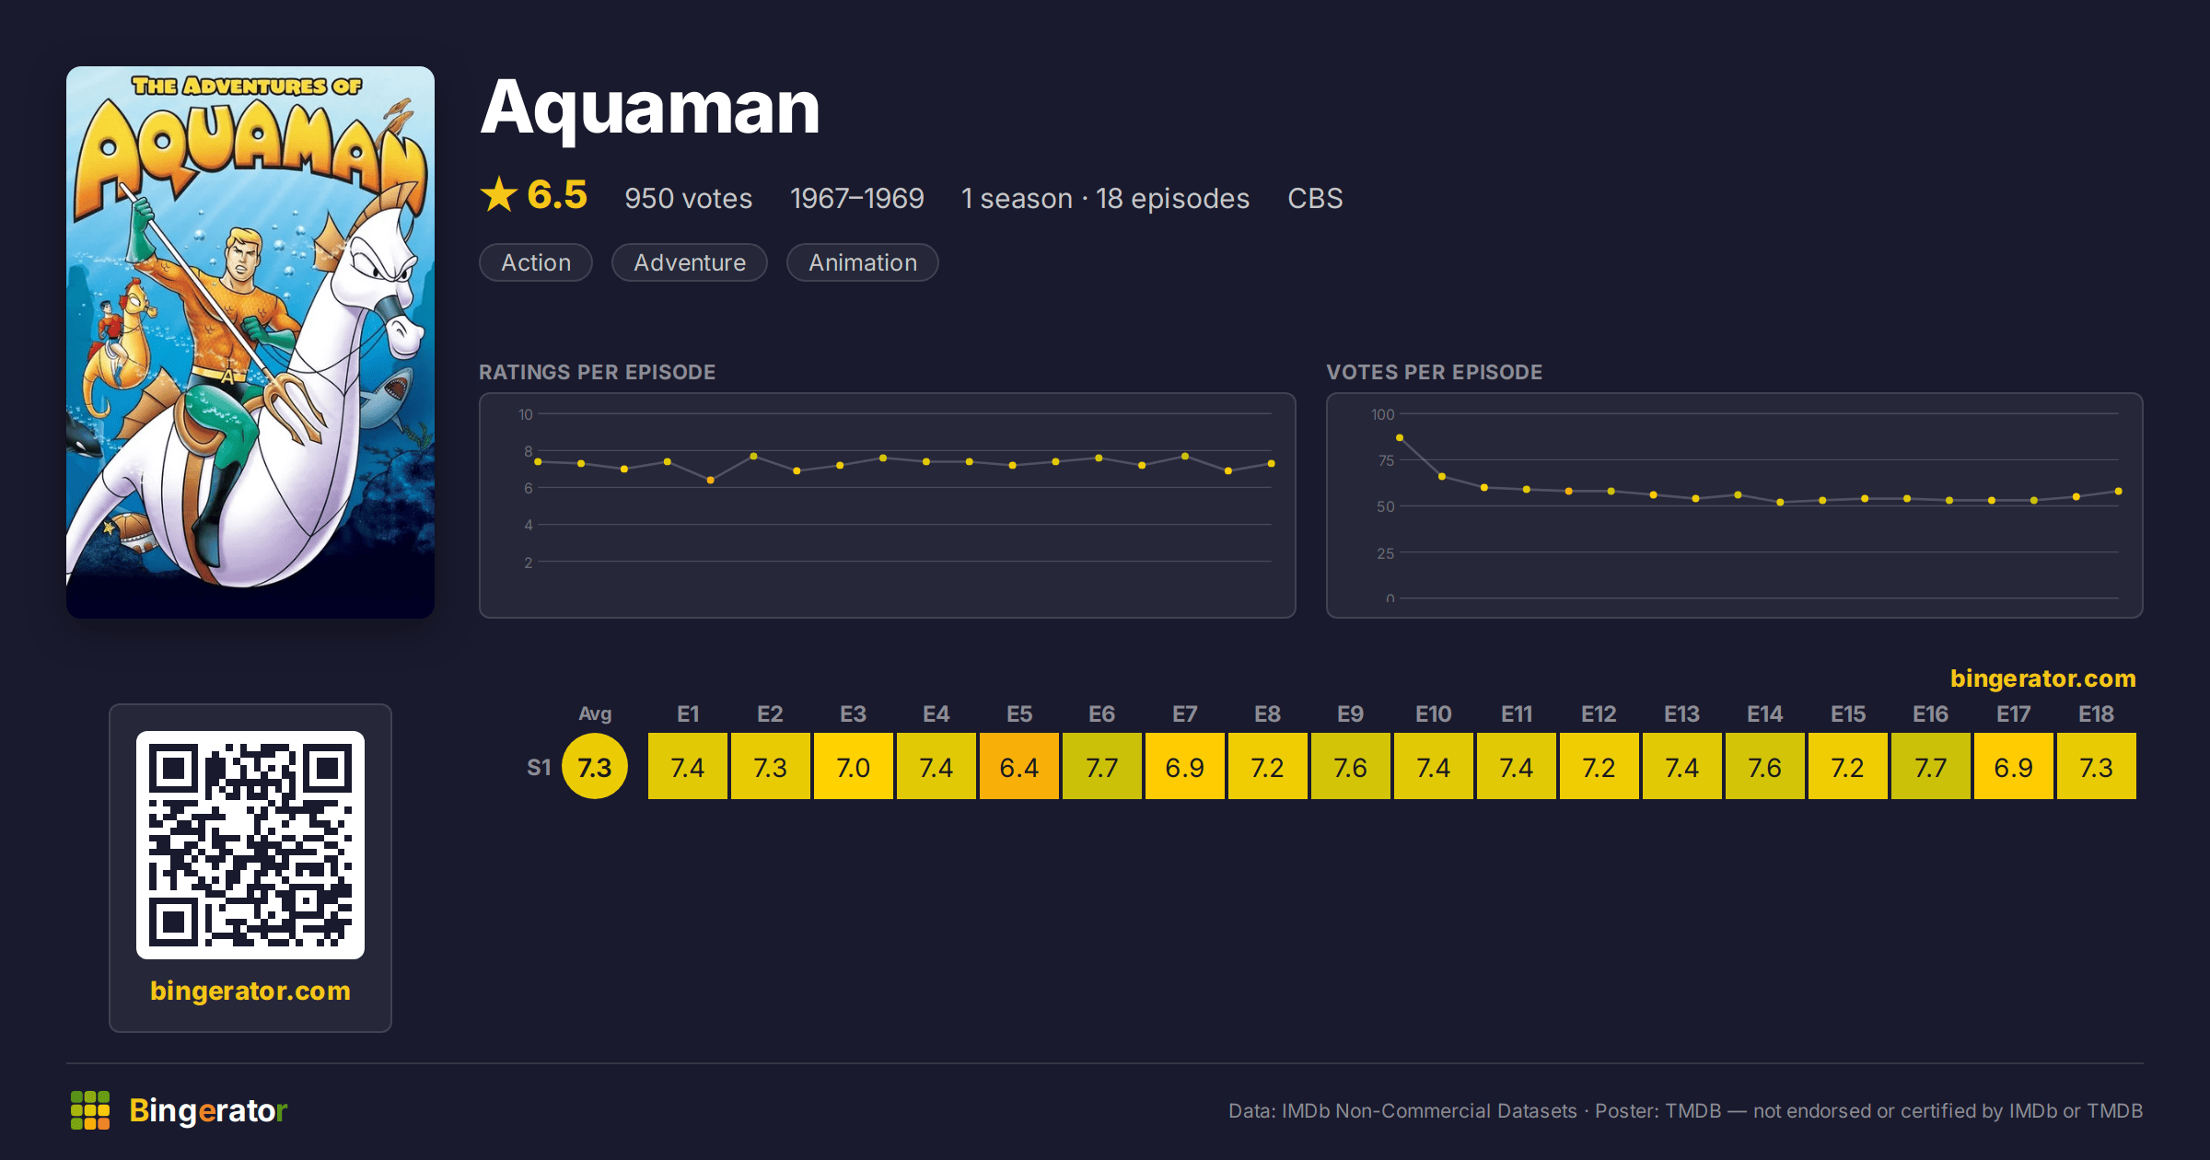
Task: Click the E5 rating cell 6.4
Action: pyautogui.click(x=1019, y=766)
